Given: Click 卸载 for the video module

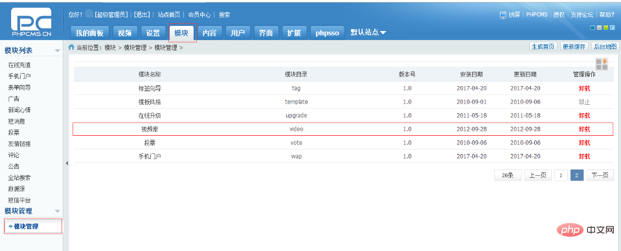Looking at the screenshot, I should coord(584,129).
